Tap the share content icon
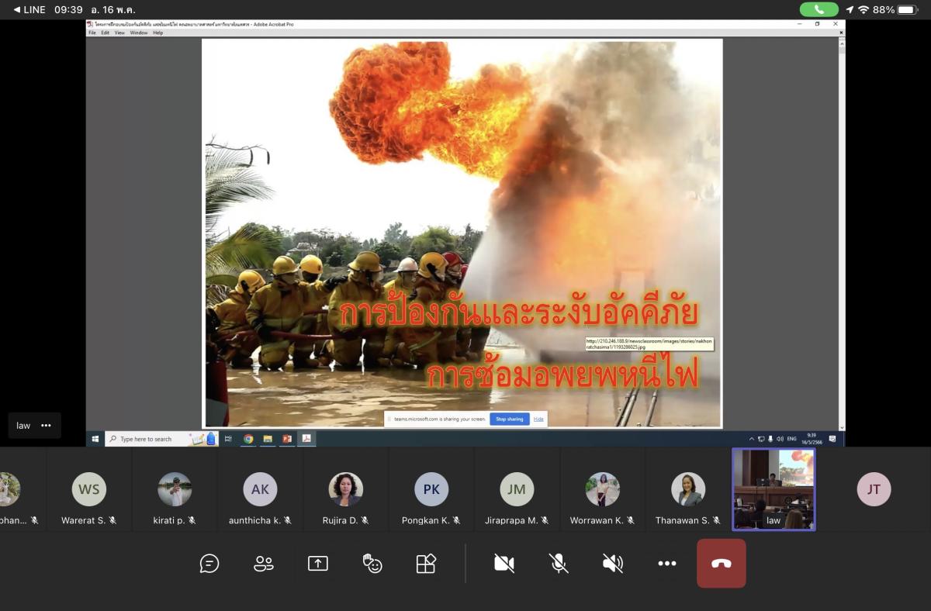Viewport: 931px width, 611px height. click(318, 564)
